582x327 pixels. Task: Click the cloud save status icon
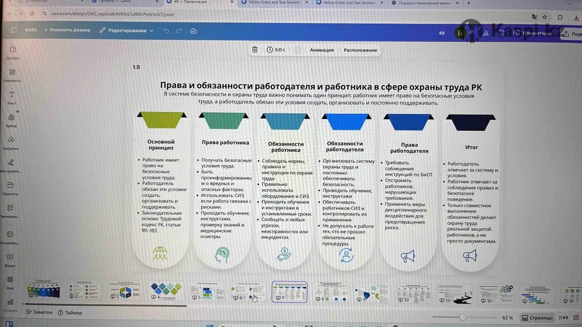click(194, 31)
